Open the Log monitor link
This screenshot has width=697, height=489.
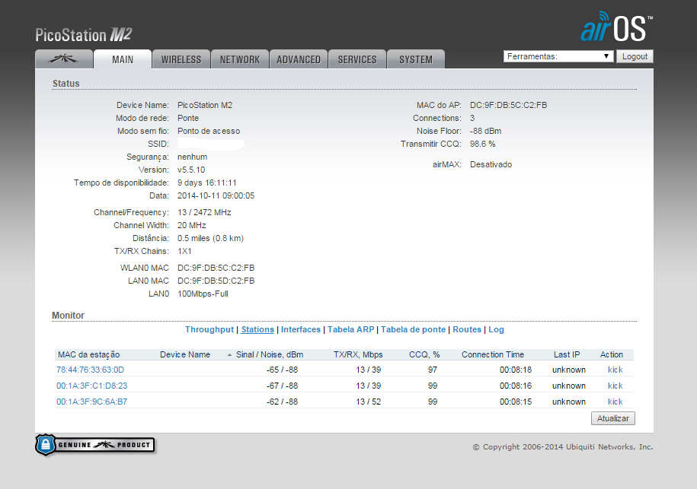(496, 330)
